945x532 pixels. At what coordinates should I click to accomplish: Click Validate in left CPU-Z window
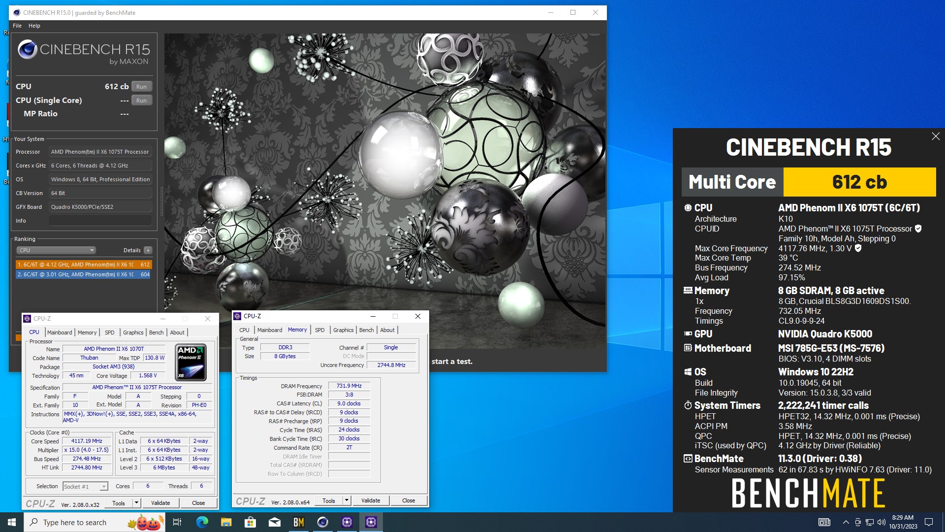coord(160,503)
